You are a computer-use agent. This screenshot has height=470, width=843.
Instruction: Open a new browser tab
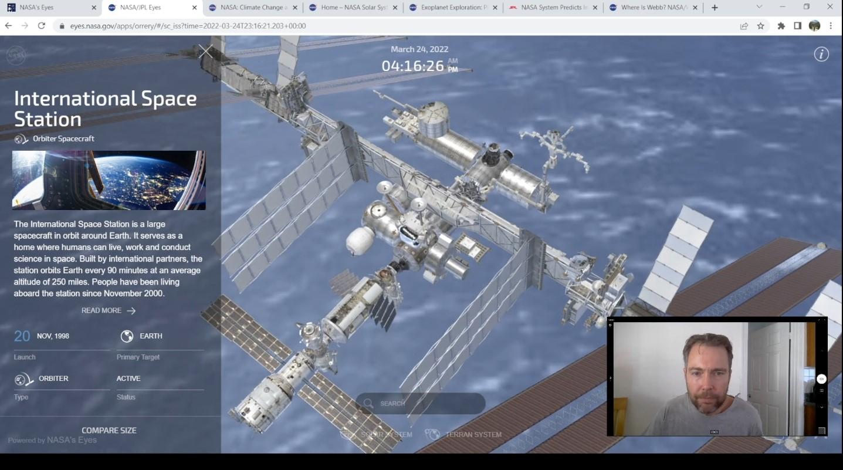715,8
